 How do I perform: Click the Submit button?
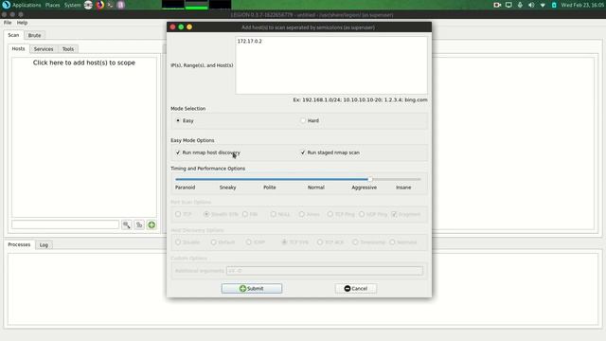[x=252, y=288]
